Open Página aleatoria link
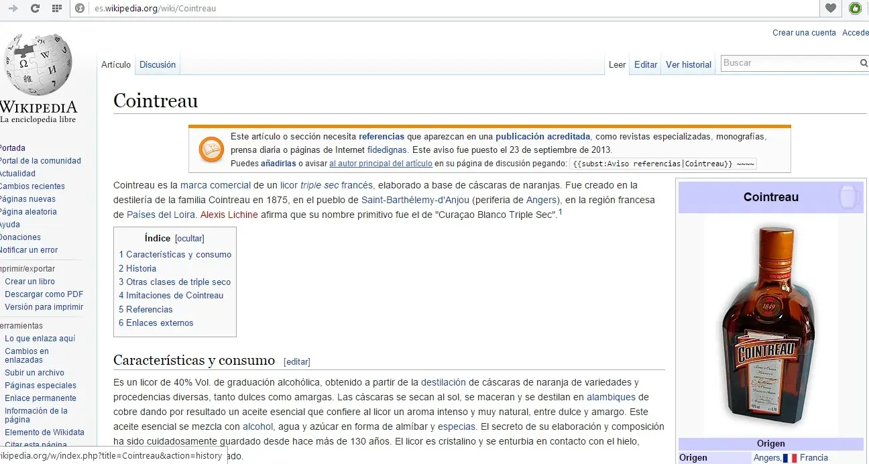 (x=28, y=212)
